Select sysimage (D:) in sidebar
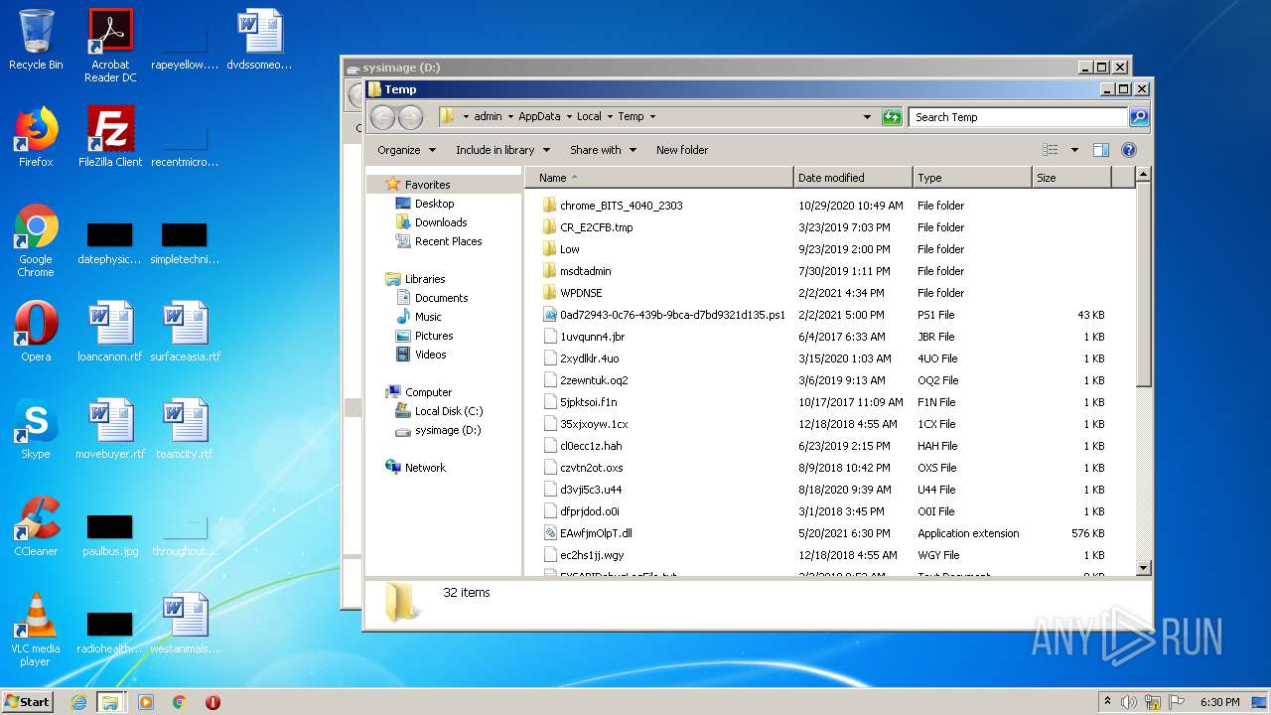The height and width of the screenshot is (715, 1271). (448, 430)
